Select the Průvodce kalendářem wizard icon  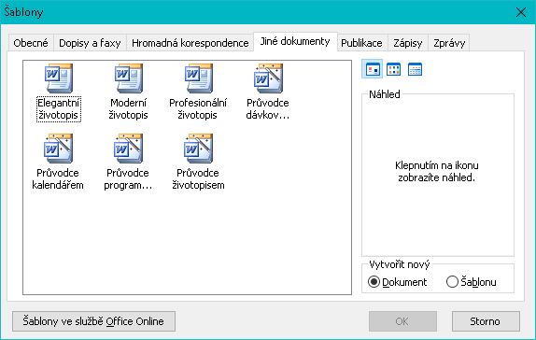point(58,149)
